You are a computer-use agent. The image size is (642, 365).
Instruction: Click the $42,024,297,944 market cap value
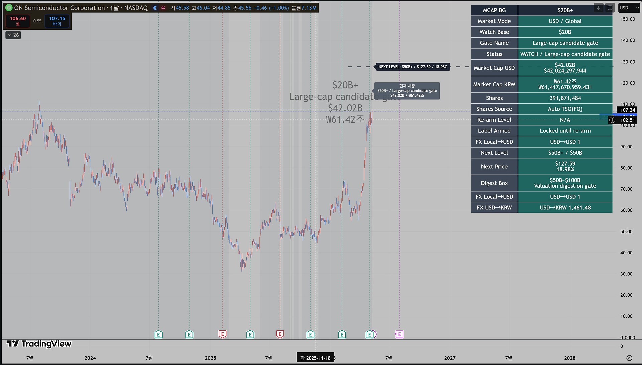tap(565, 71)
